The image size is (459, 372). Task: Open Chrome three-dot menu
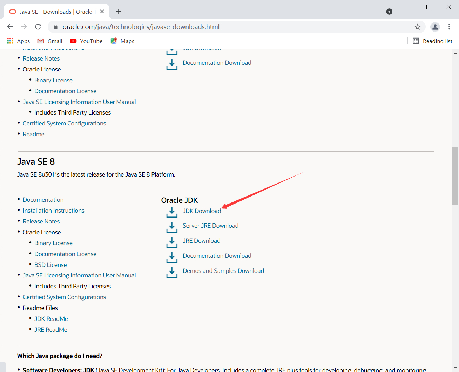449,27
